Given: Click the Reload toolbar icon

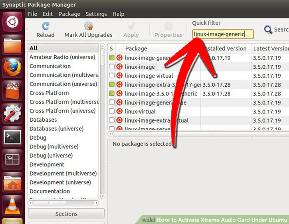Looking at the screenshot, I should tap(46, 26).
